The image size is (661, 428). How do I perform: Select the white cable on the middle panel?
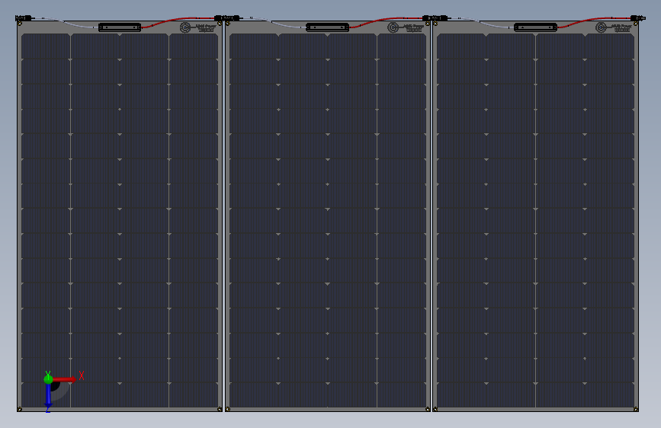(x=273, y=22)
